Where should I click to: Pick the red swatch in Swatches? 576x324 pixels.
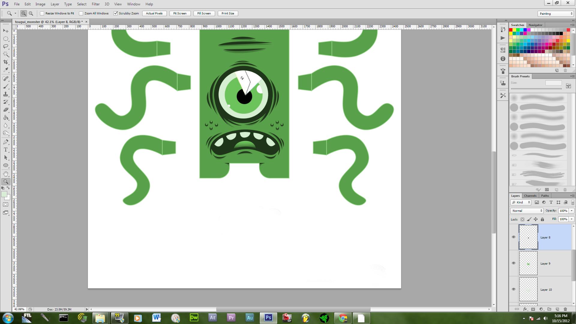511,30
